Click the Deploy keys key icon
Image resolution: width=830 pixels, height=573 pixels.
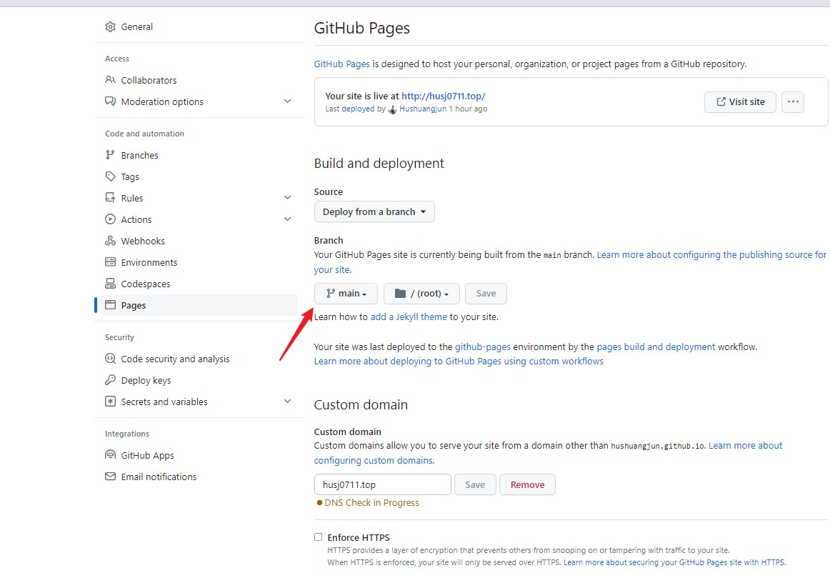110,379
